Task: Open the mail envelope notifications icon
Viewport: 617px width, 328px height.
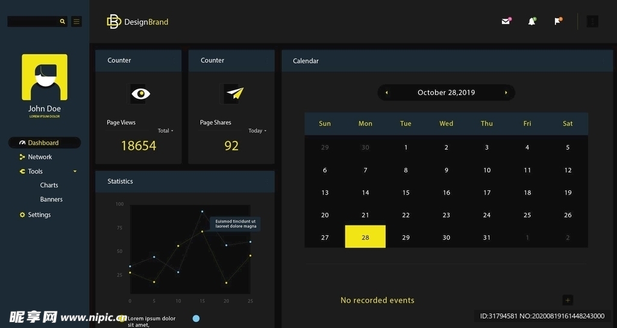Action: (506, 22)
